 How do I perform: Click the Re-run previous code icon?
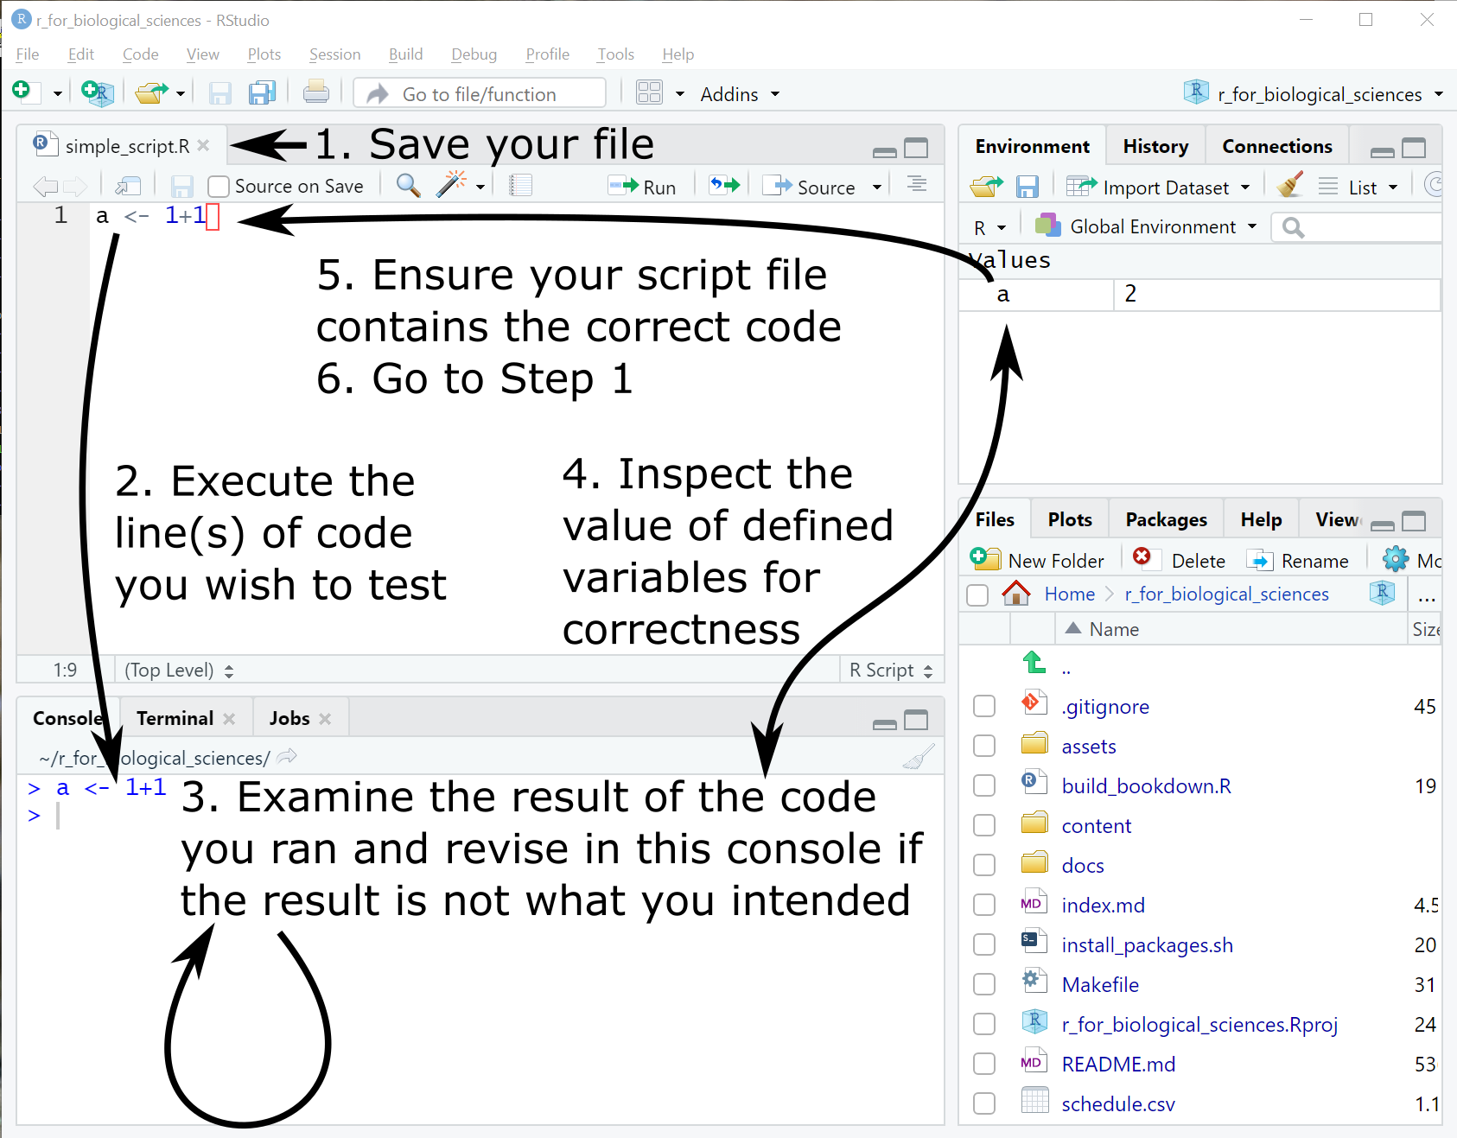pos(724,186)
